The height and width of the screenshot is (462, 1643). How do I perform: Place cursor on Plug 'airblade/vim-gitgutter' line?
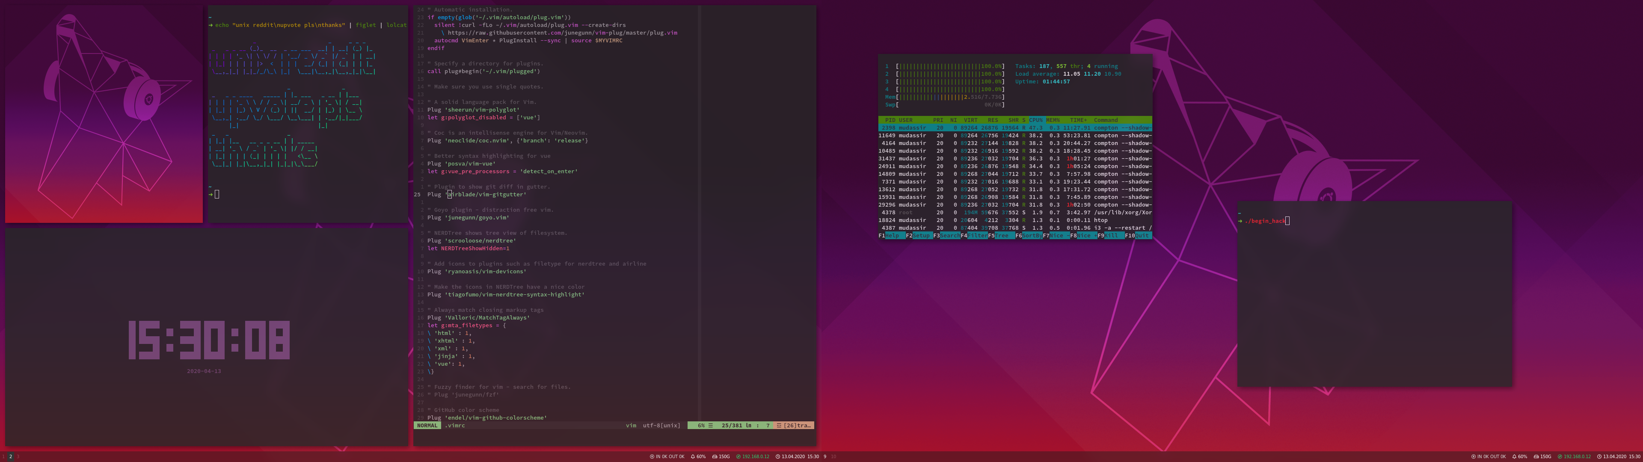477,195
